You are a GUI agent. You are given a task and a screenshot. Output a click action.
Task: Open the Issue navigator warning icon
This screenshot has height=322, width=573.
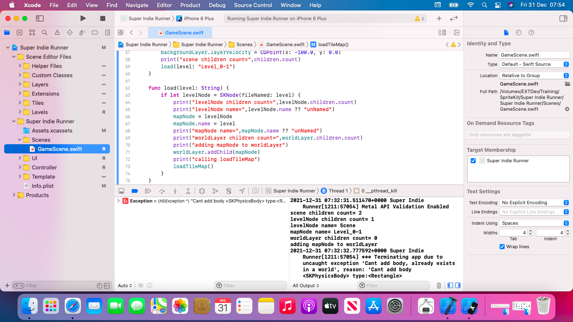pos(57,32)
